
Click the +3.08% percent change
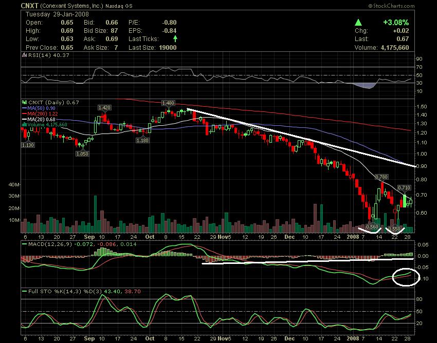(x=396, y=22)
